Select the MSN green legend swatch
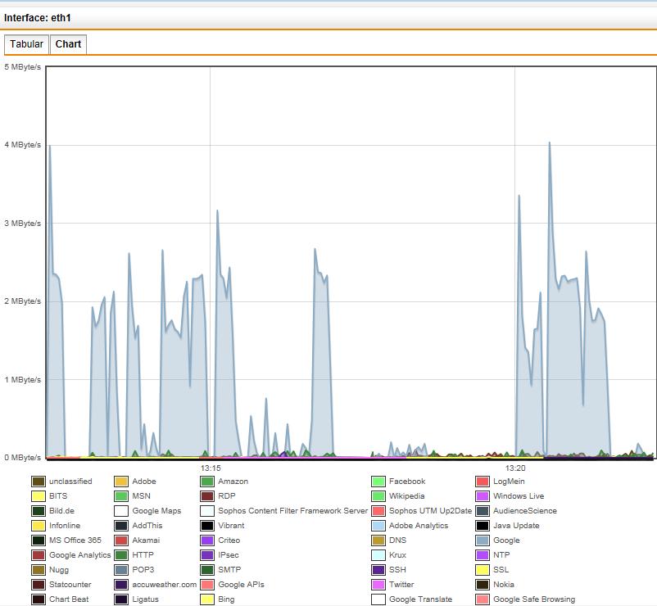 [x=121, y=496]
